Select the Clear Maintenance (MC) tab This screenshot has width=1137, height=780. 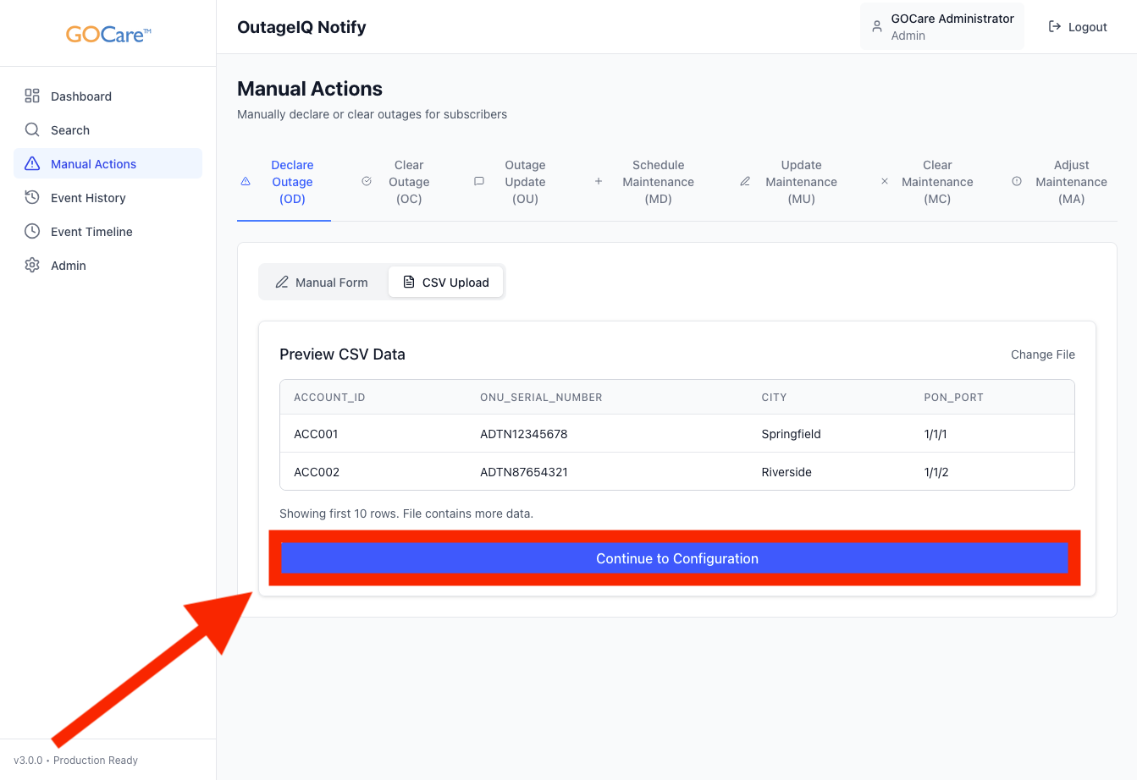coord(937,182)
